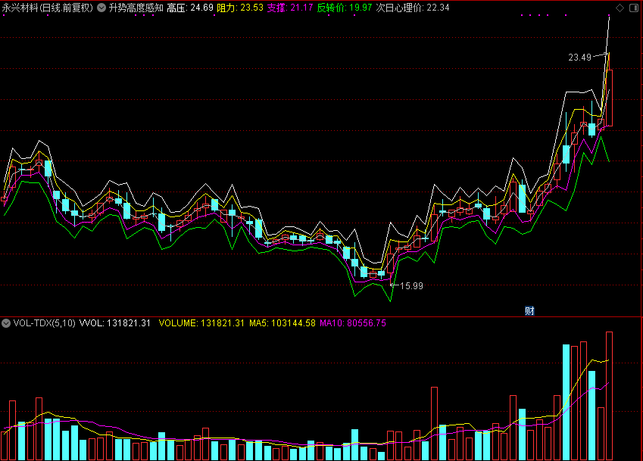The width and height of the screenshot is (643, 461).
Task: Click the green 反转价: 19.97 label
Action: (345, 8)
